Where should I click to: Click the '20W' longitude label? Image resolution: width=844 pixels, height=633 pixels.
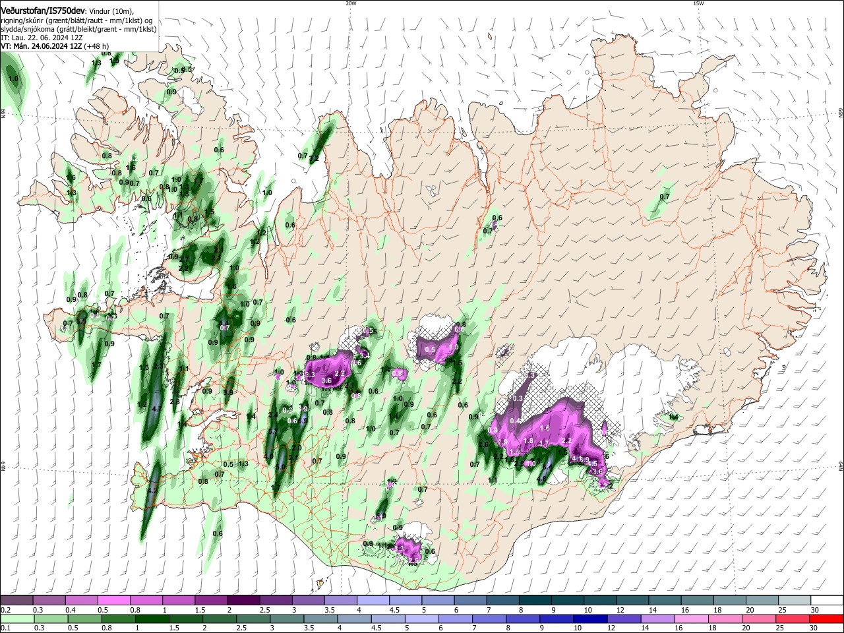(351, 3)
